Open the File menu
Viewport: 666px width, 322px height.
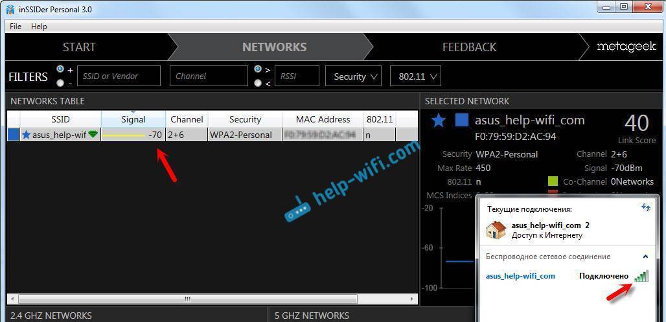point(16,27)
